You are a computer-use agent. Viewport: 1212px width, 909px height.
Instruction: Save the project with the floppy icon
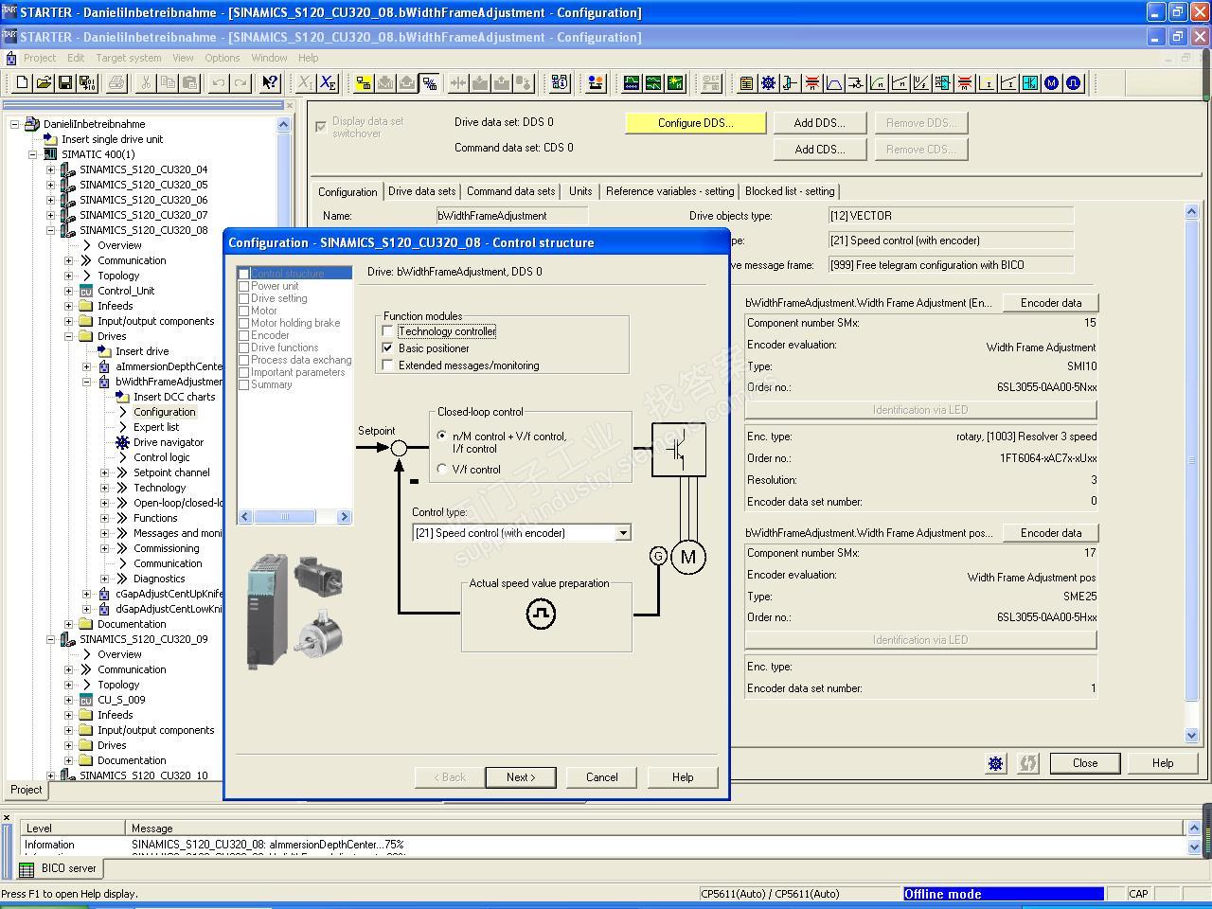pos(65,83)
